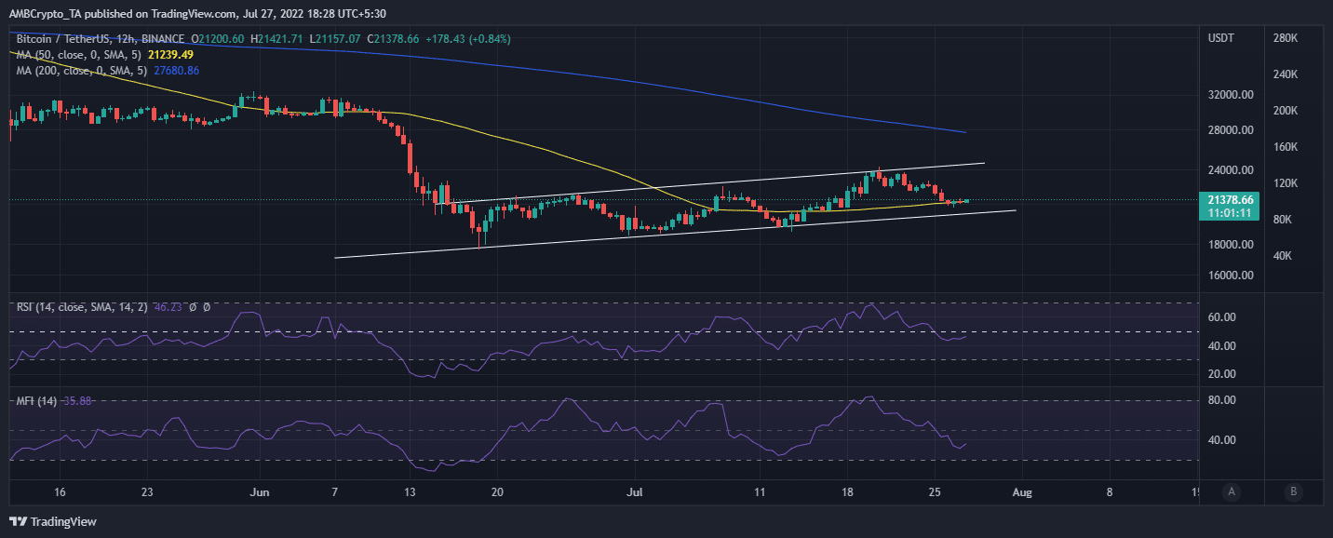Select the Aug label on the time axis

[x=1022, y=491]
